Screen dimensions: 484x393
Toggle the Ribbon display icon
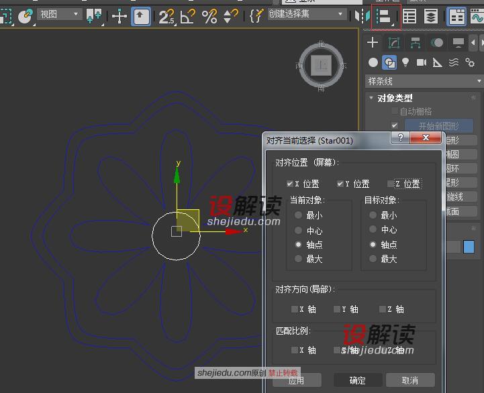tap(456, 16)
